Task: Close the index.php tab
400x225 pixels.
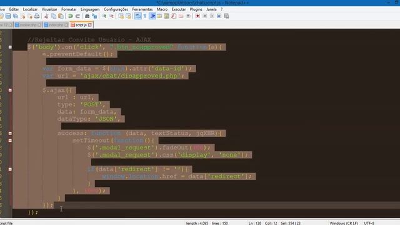Action: [66, 25]
